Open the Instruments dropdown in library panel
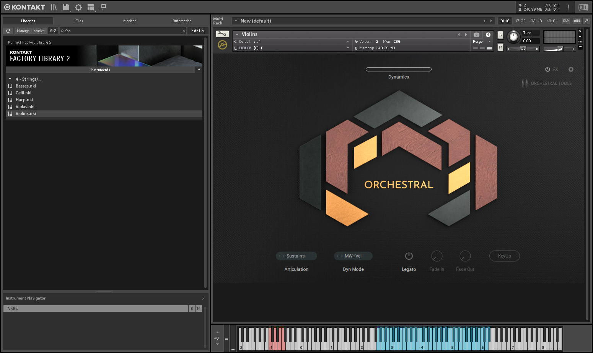Viewport: 593px width, 353px height. (199, 70)
